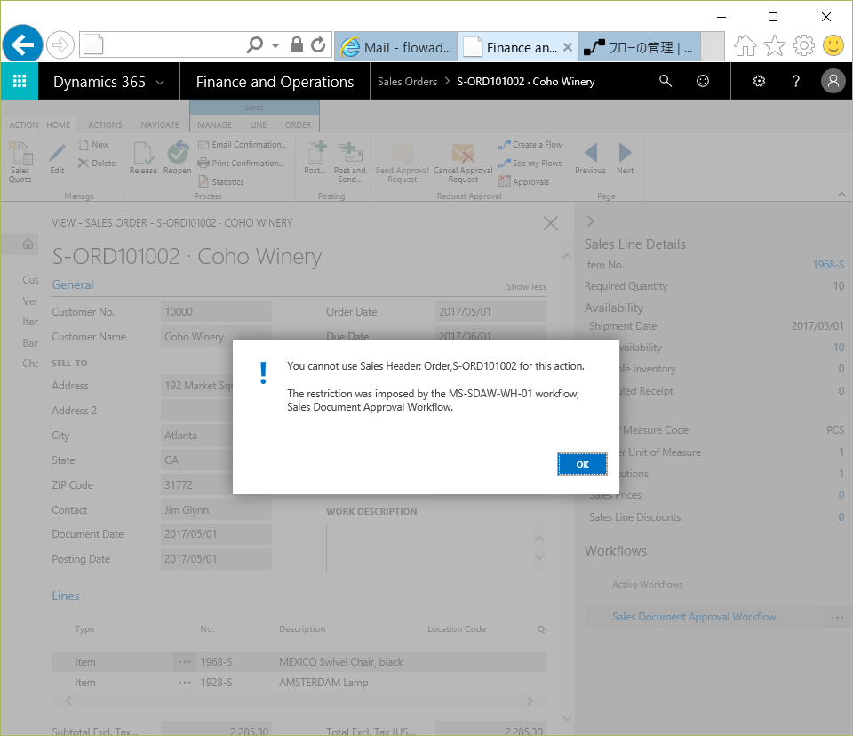
Task: Switch to the フローの管理 browser tab
Action: (639, 47)
